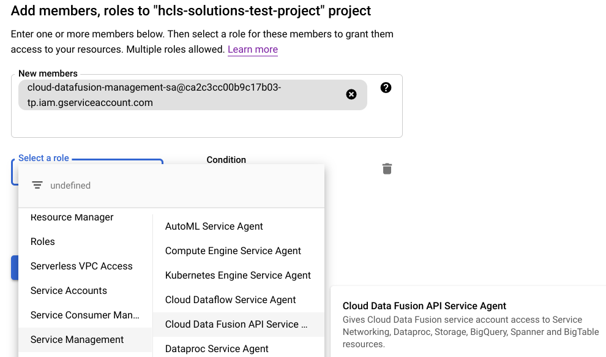The image size is (606, 357).
Task: Select the Compute Engine Service Agent role
Action: [x=233, y=251]
